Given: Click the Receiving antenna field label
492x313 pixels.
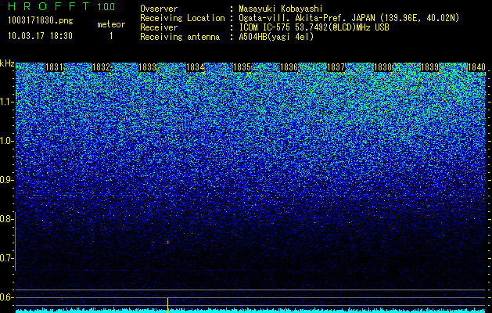Looking at the screenshot, I should [180, 37].
